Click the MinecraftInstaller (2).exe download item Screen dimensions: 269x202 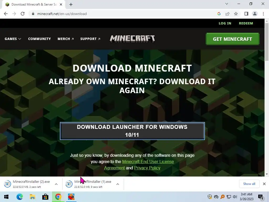pos(31,184)
